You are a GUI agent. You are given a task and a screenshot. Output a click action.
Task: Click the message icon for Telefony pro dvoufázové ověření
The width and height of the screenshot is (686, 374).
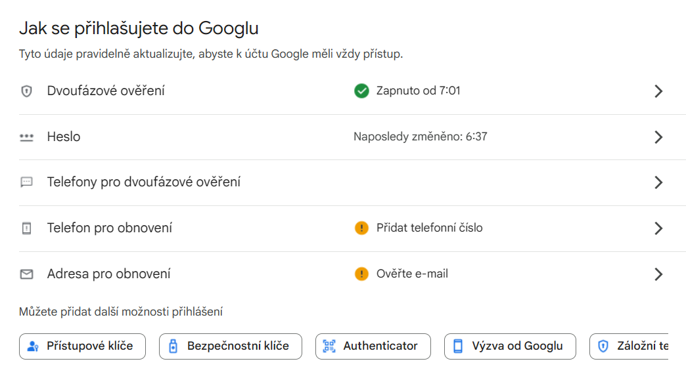click(x=27, y=182)
